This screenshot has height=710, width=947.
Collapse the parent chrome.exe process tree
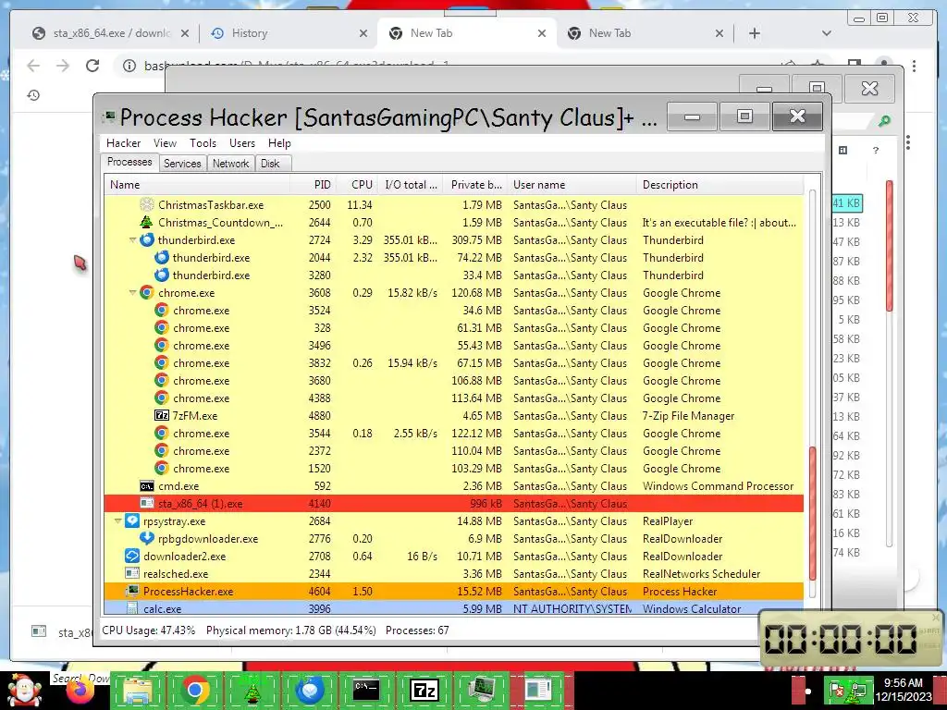click(133, 293)
